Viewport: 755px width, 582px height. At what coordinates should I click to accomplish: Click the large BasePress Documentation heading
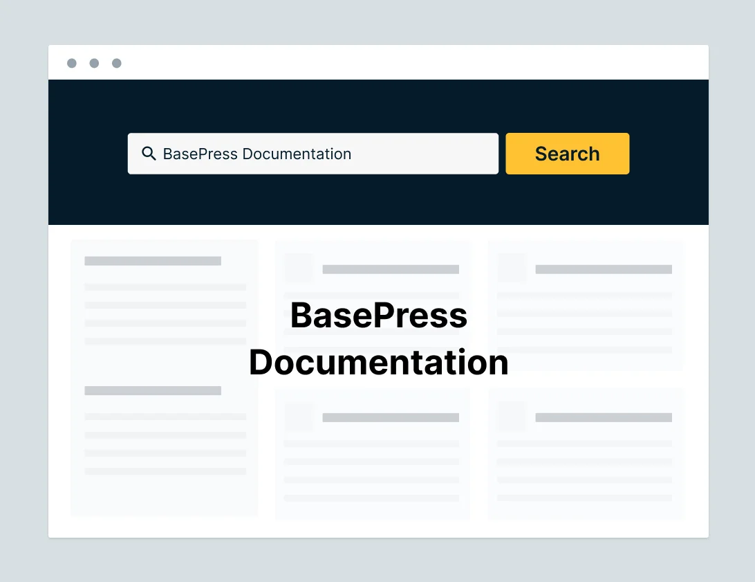(x=378, y=339)
